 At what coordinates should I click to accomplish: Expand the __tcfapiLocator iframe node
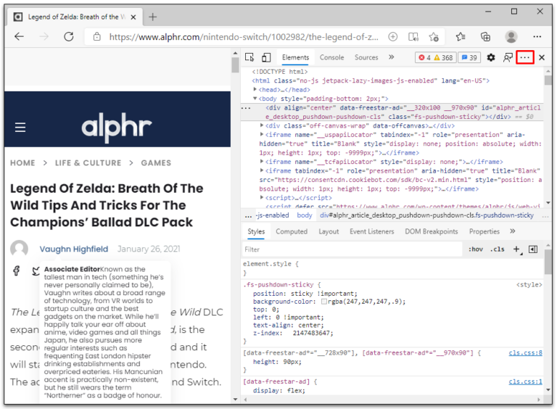[262, 162]
